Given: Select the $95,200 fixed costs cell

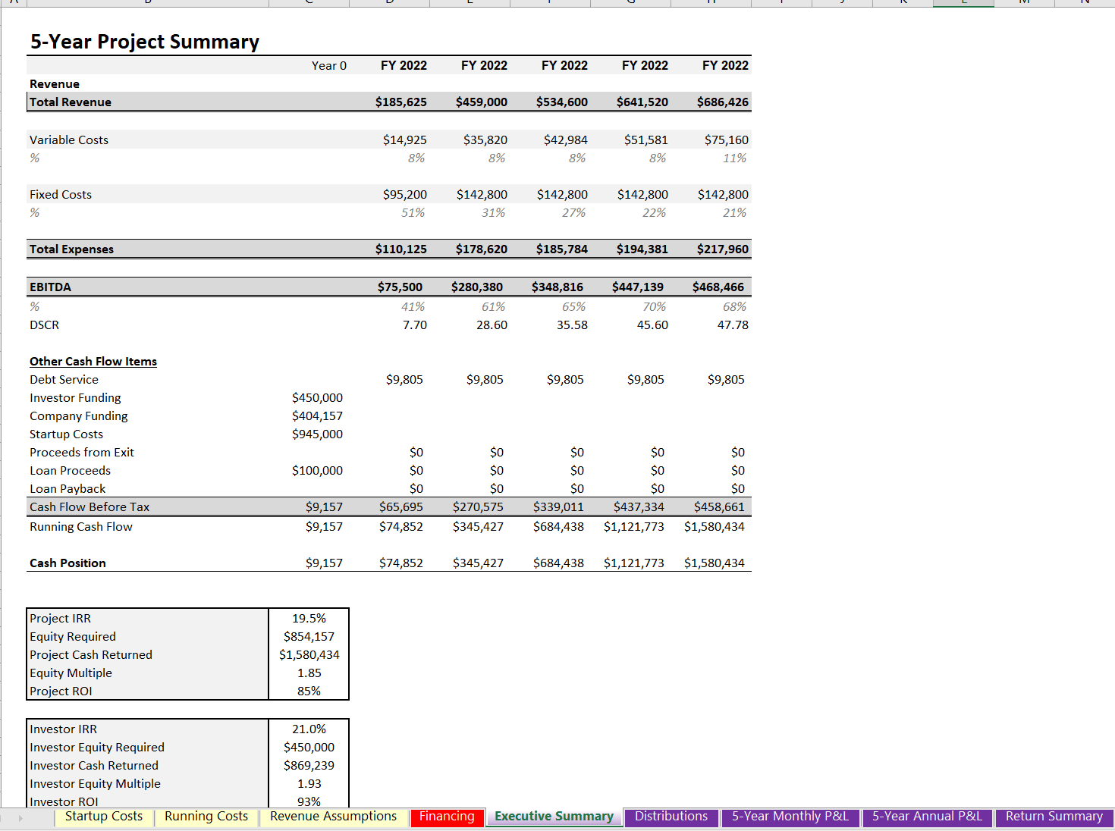Looking at the screenshot, I should pos(404,195).
